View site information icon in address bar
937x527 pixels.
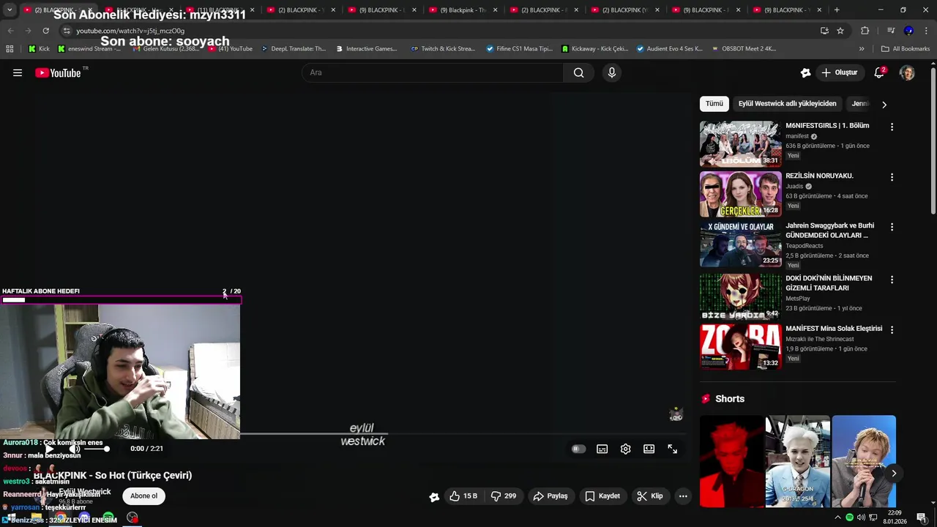(x=67, y=31)
